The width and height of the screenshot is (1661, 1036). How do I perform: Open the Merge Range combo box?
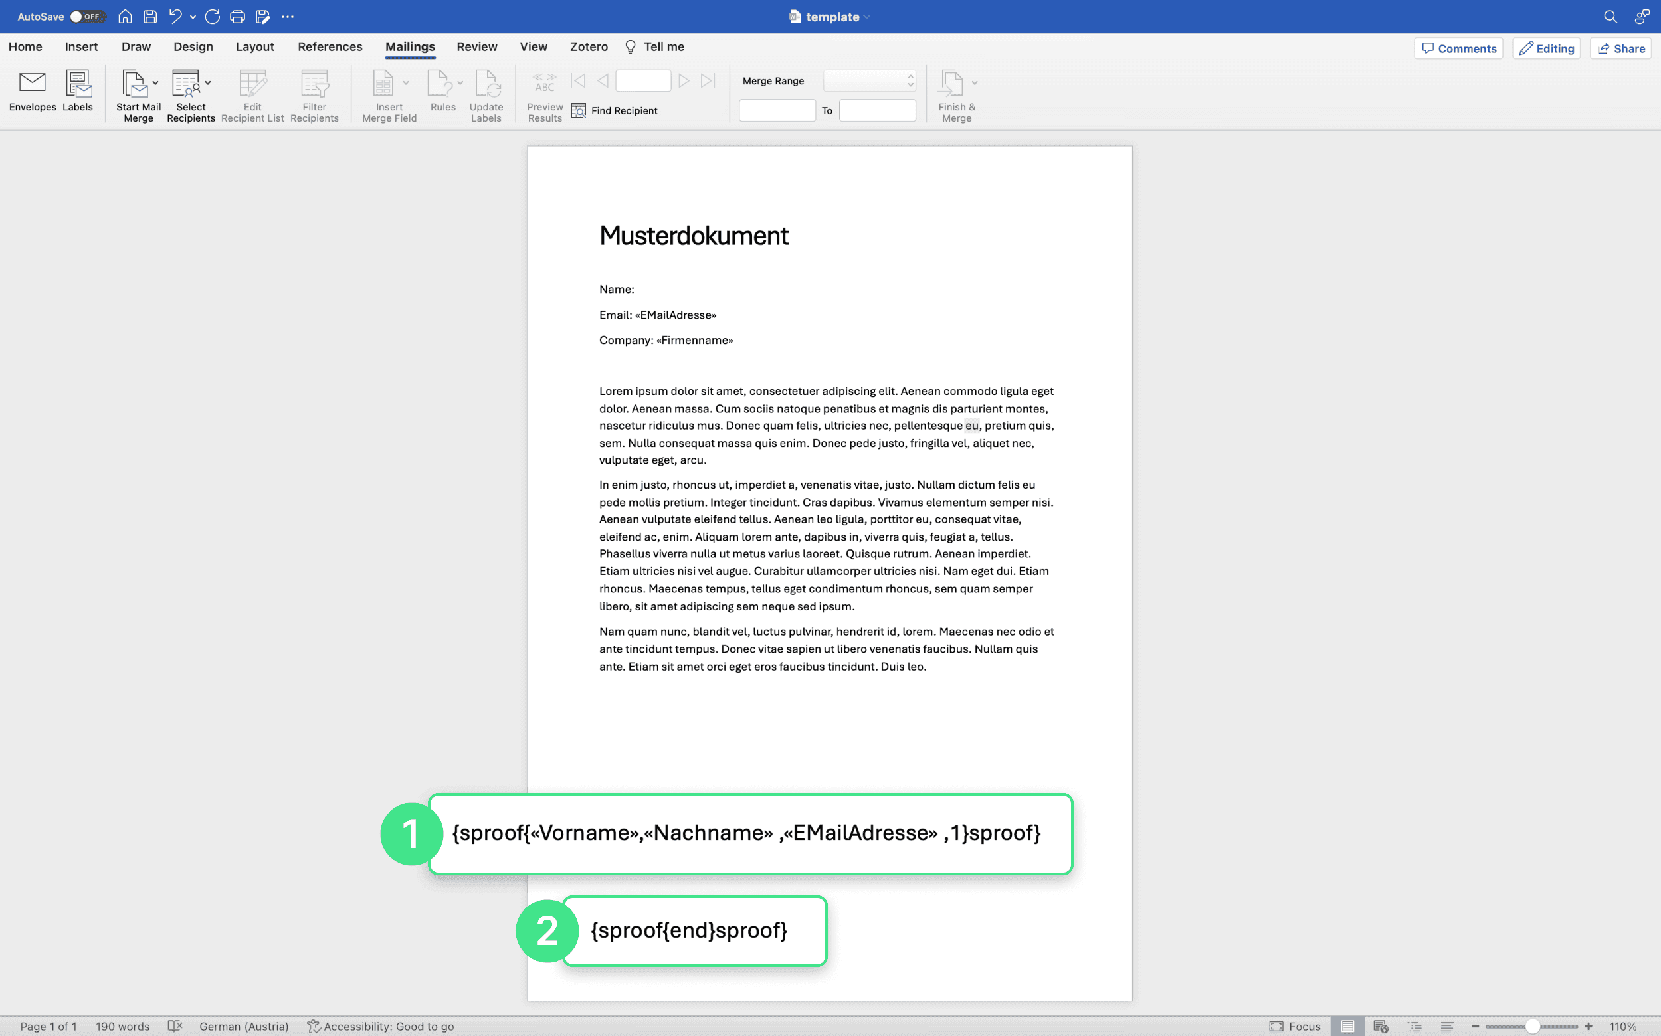coord(869,81)
